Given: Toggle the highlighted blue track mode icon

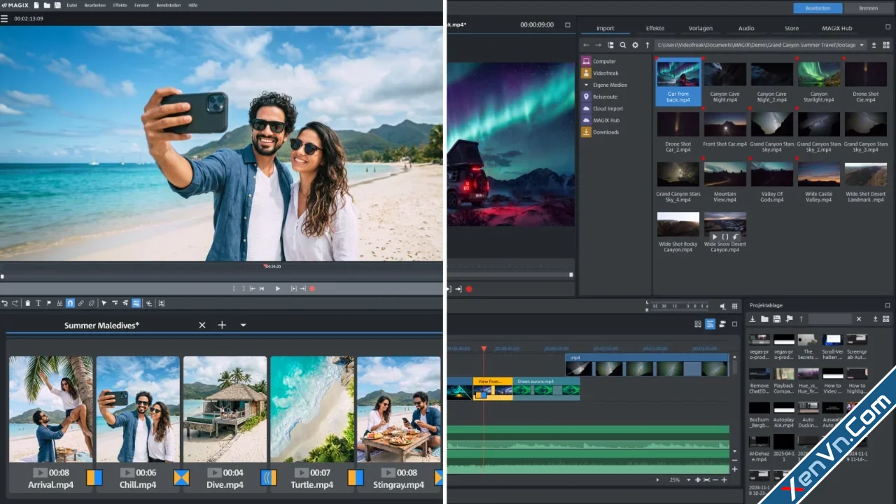Looking at the screenshot, I should click(136, 303).
